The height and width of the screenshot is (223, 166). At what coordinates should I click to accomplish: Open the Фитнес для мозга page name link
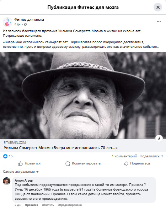click(x=29, y=20)
